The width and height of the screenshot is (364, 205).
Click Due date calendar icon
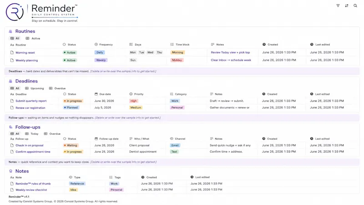coord(96,94)
